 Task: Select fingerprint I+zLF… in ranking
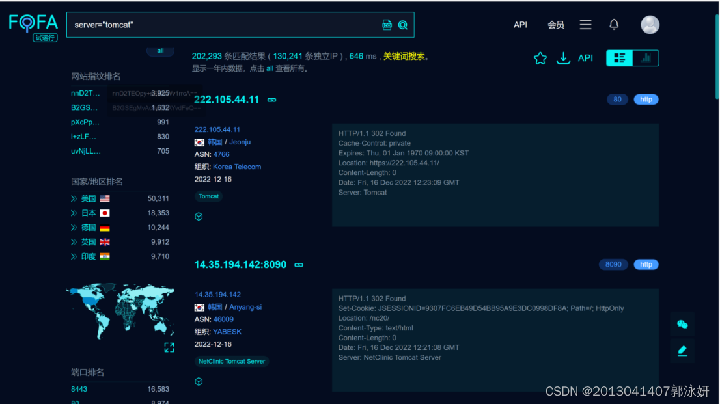pos(83,137)
